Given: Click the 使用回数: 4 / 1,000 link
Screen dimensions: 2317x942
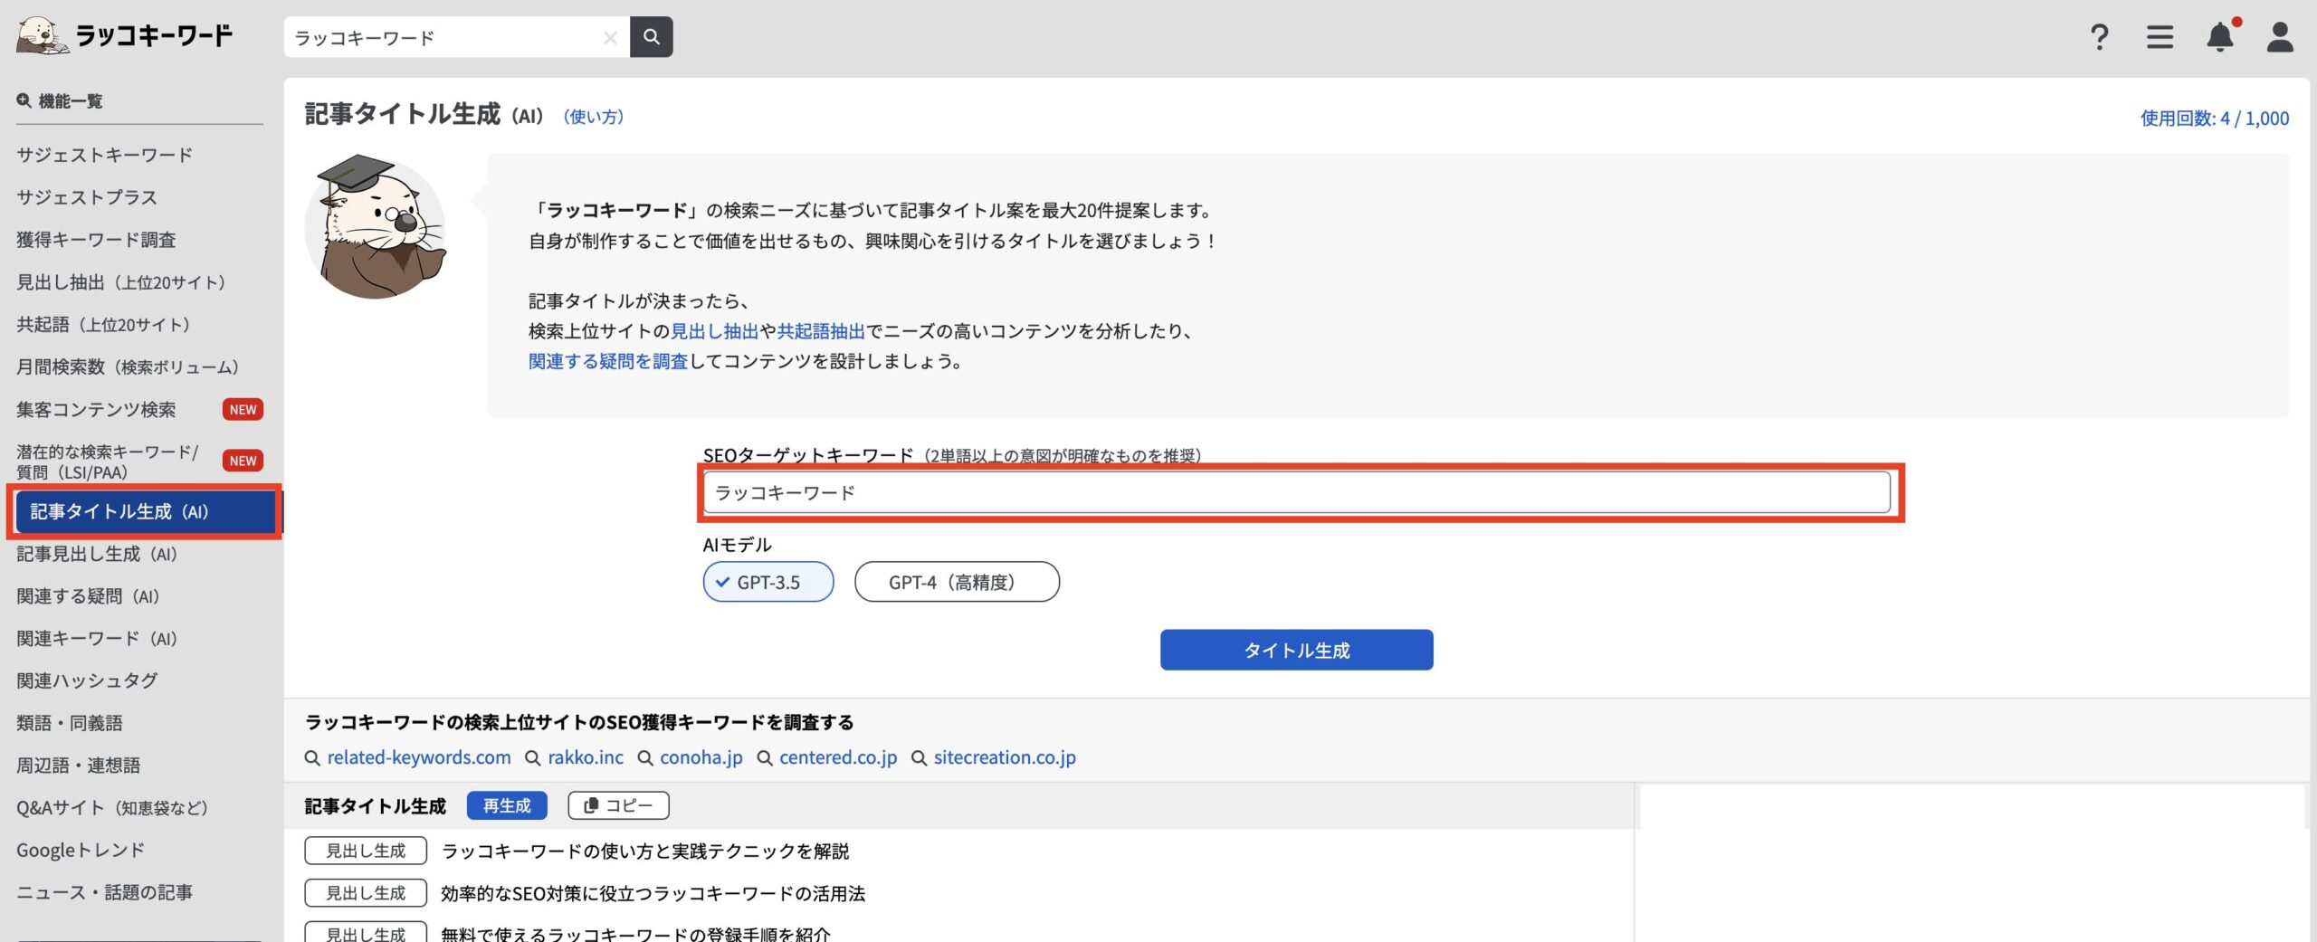Looking at the screenshot, I should click(2214, 119).
